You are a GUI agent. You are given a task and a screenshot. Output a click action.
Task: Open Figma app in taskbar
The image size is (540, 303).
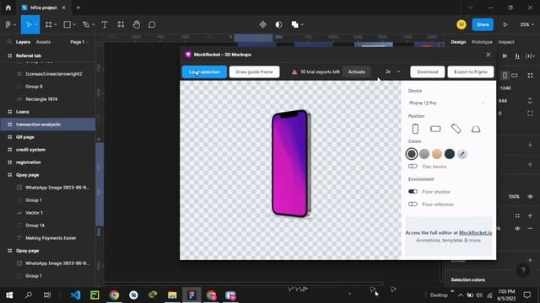pos(192,295)
